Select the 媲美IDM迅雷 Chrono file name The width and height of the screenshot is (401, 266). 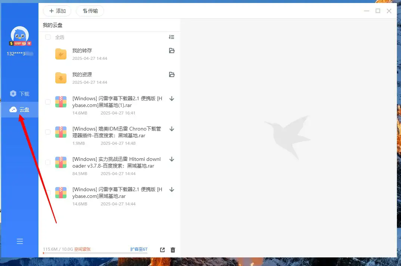pyautogui.click(x=117, y=132)
